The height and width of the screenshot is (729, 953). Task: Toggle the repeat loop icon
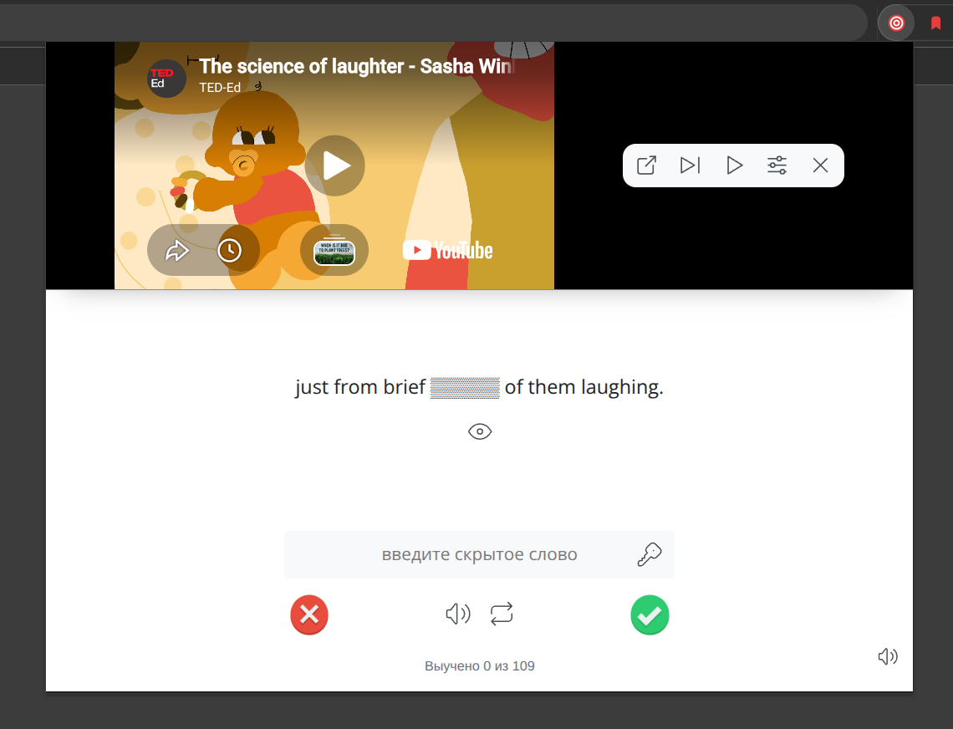502,615
